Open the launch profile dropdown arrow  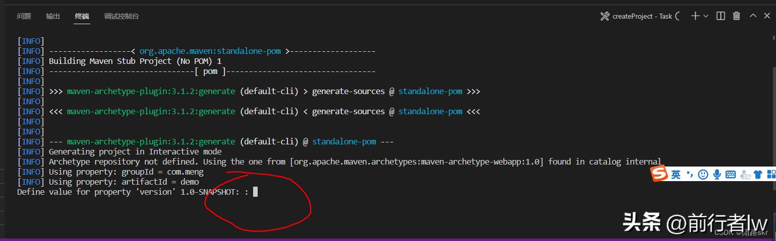click(x=706, y=16)
